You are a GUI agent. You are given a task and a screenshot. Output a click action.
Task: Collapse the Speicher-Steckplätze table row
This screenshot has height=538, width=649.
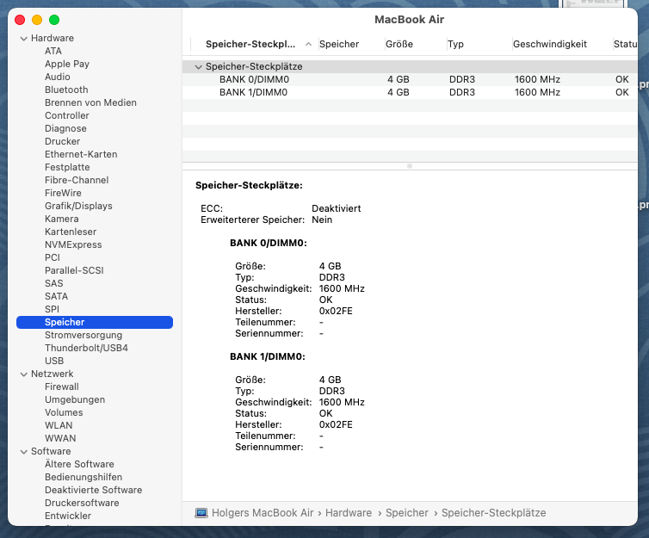click(x=199, y=66)
